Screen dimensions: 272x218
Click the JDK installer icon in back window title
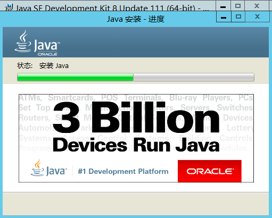pos(9,7)
